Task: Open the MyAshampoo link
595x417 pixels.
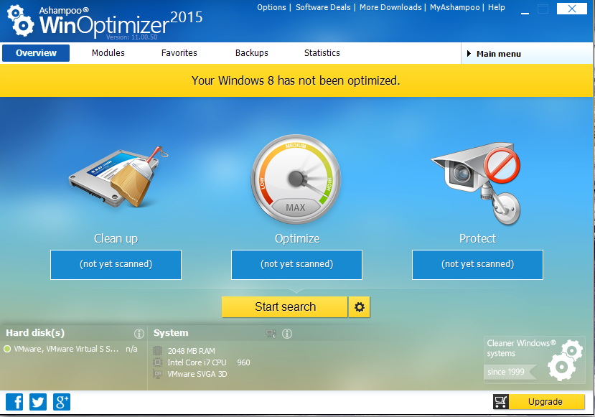Action: coord(454,7)
